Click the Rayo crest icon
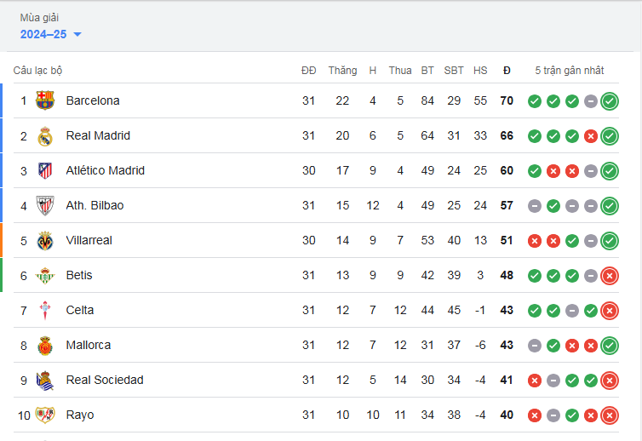642x441 pixels. (x=45, y=415)
